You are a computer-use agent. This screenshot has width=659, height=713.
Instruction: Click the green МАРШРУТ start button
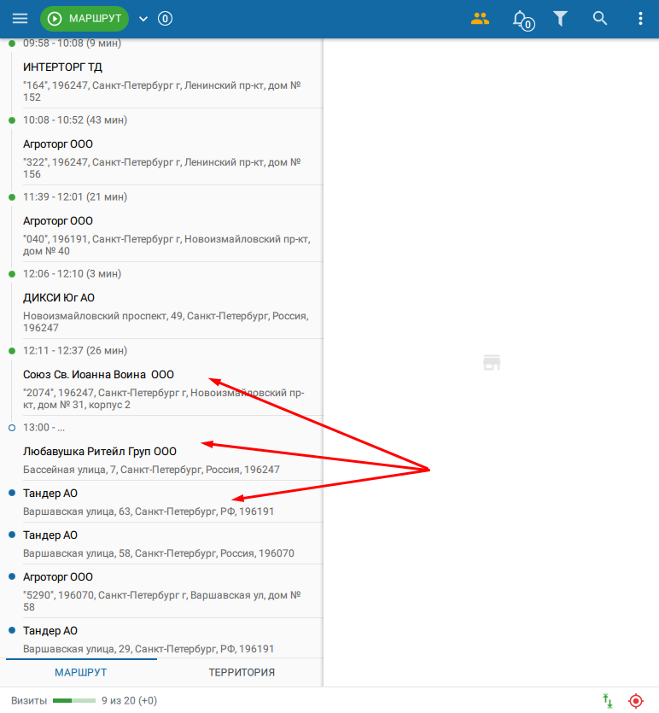[x=85, y=19]
